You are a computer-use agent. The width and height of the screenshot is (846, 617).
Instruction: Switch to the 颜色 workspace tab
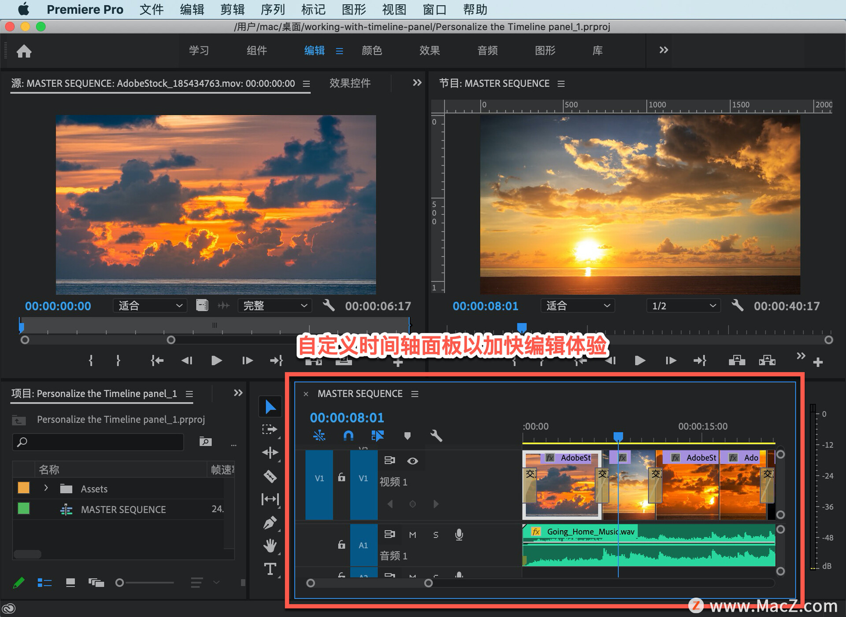371,51
